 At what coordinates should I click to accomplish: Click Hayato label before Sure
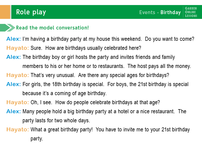click(18, 48)
